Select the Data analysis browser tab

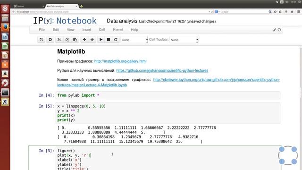(x=62, y=6)
